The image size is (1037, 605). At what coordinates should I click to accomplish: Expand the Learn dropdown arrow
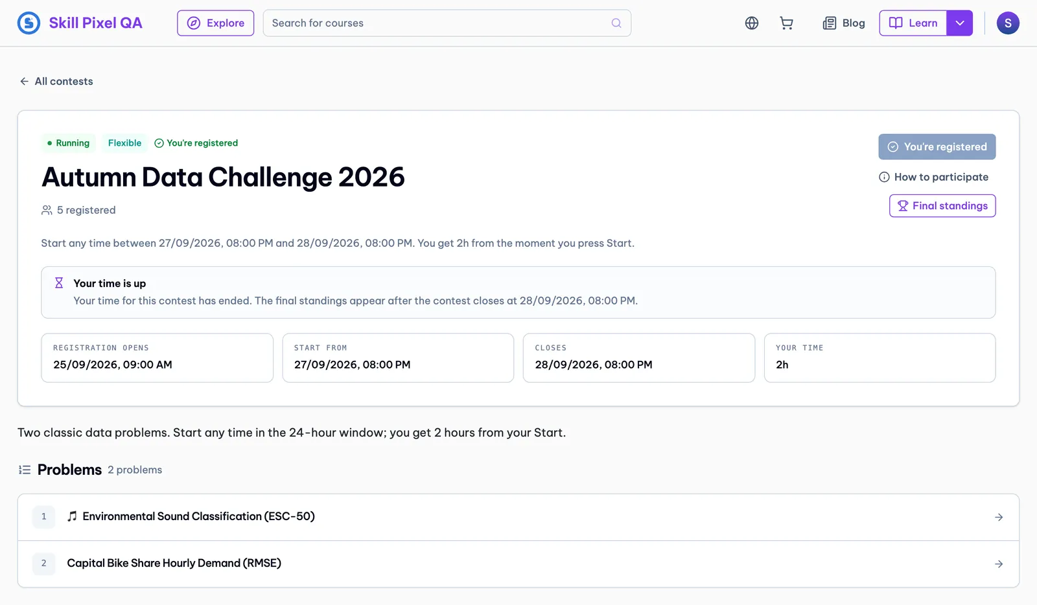960,23
